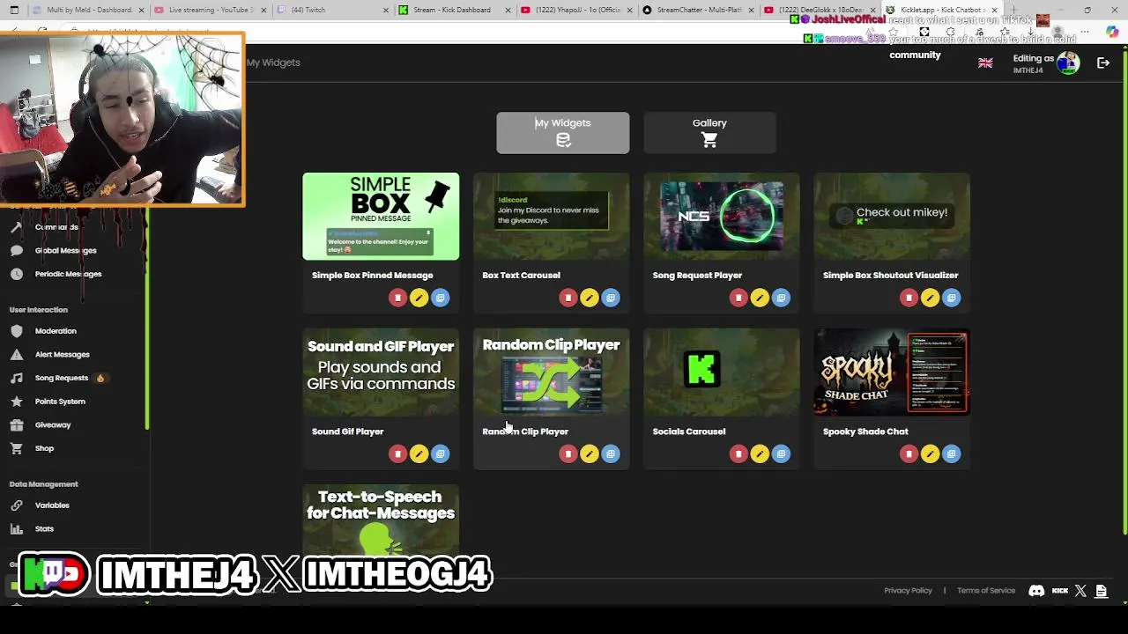Image resolution: width=1128 pixels, height=634 pixels.
Task: Switch to Multi by Meld - Dashboard browser tab
Action: pyautogui.click(x=88, y=10)
